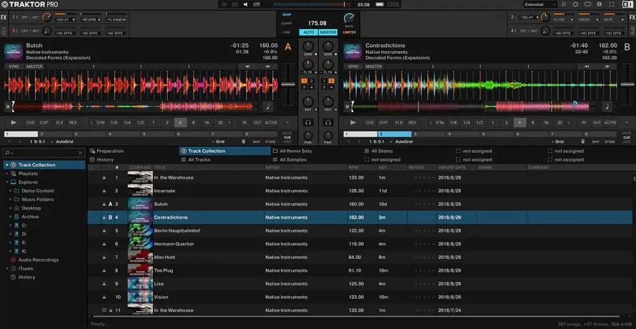The width and height of the screenshot is (636, 329).
Task: Nudge deck A tempo bend left arrow
Action: pos(247,66)
